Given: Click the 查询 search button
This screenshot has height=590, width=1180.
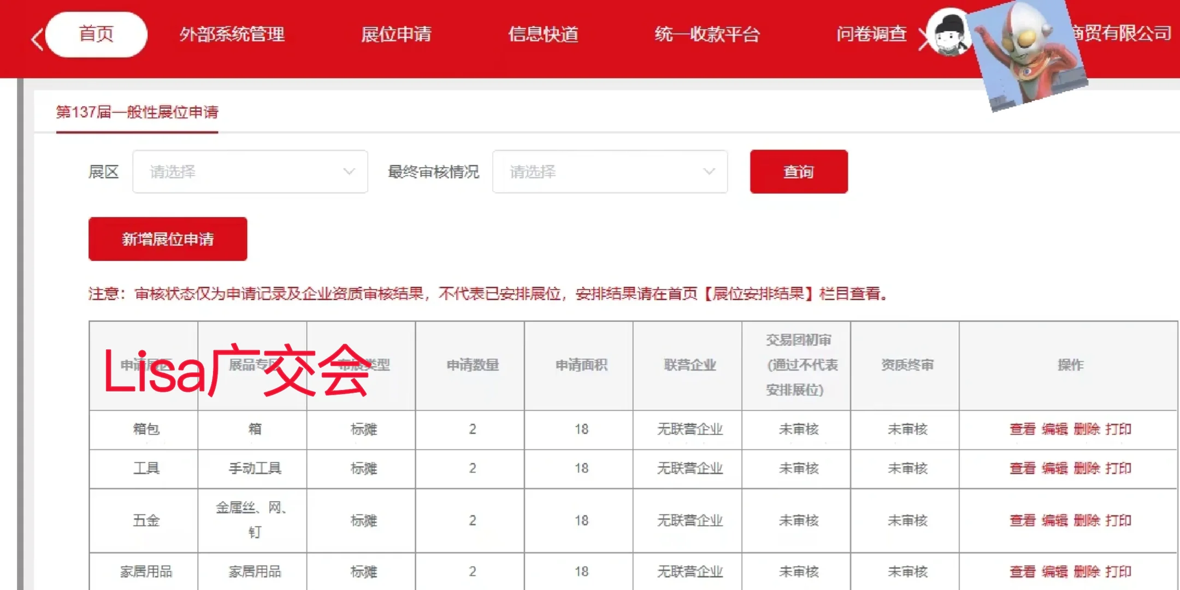Looking at the screenshot, I should 799,172.
